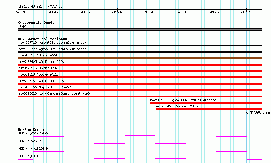Click the magenta ADK|NM_001202449 transcript line
271x163 pixels.
(140, 151)
